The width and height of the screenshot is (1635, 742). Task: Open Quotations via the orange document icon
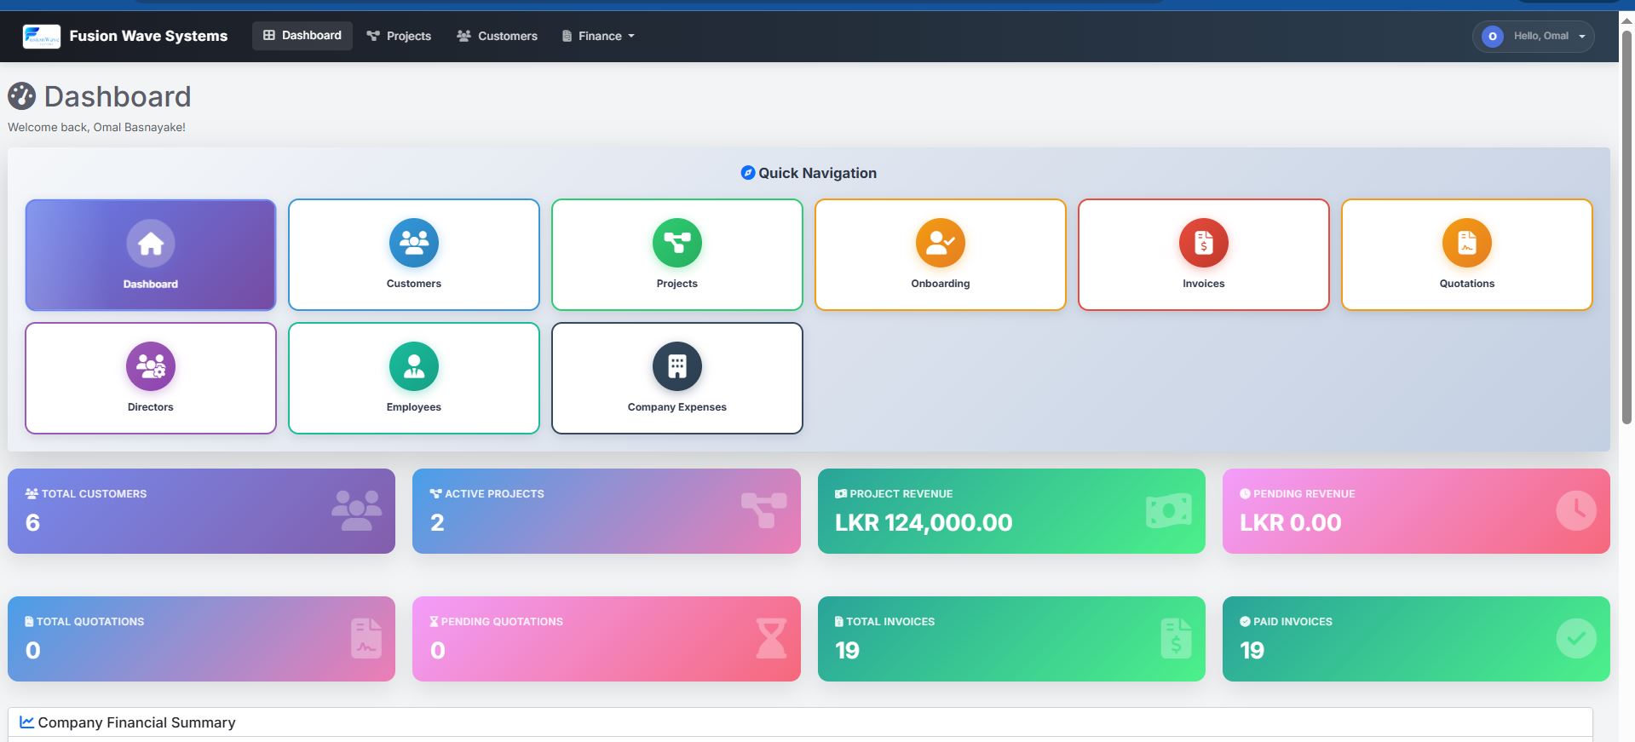1467,243
